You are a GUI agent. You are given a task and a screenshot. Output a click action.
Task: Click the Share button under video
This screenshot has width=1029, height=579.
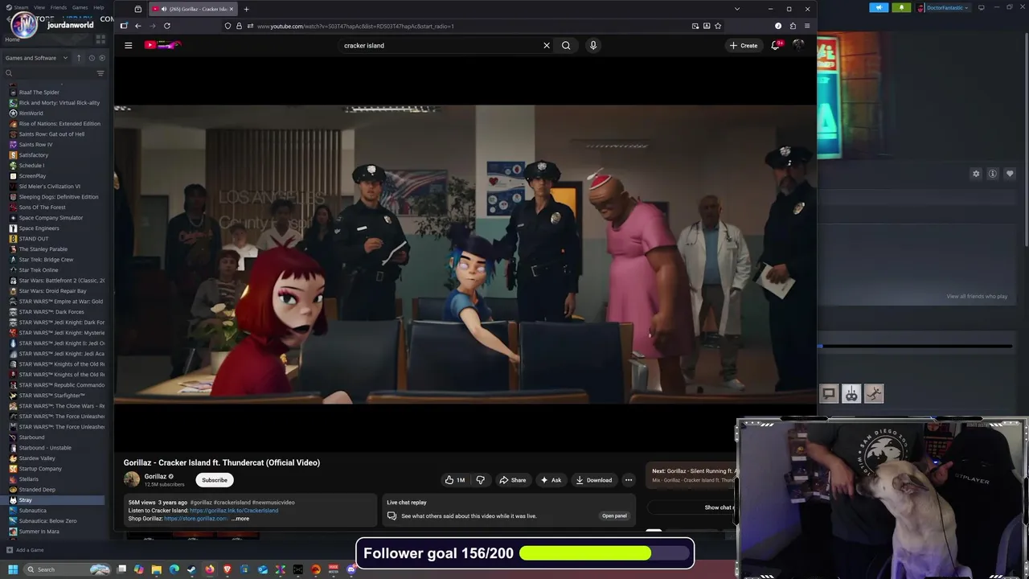tap(512, 480)
